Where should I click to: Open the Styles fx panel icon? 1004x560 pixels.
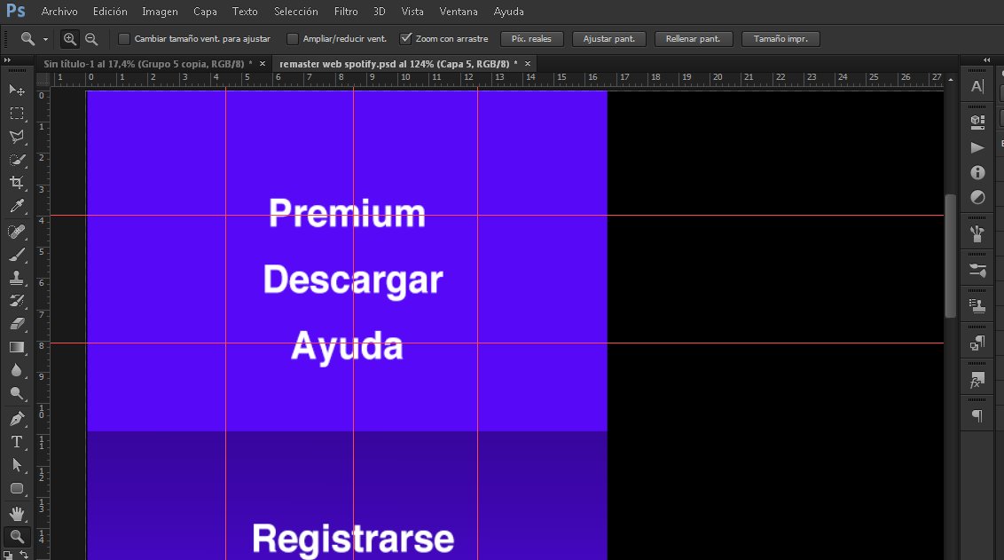[977, 380]
